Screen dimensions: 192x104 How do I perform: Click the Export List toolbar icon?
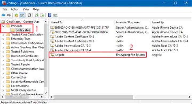click(42, 15)
